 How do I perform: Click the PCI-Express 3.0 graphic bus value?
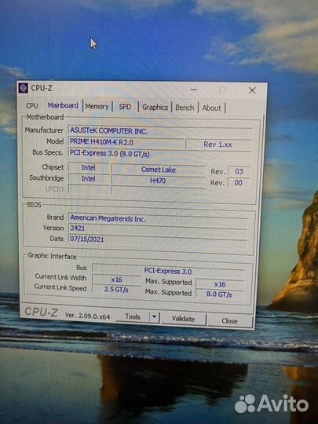tap(168, 271)
